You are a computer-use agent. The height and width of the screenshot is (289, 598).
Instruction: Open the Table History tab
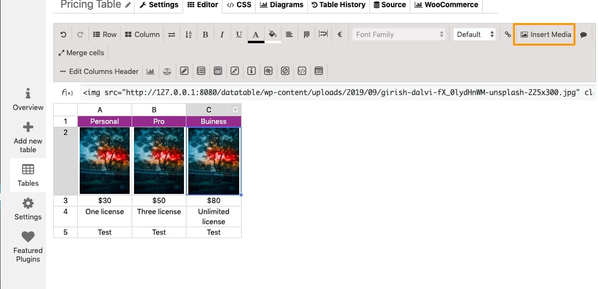(339, 5)
